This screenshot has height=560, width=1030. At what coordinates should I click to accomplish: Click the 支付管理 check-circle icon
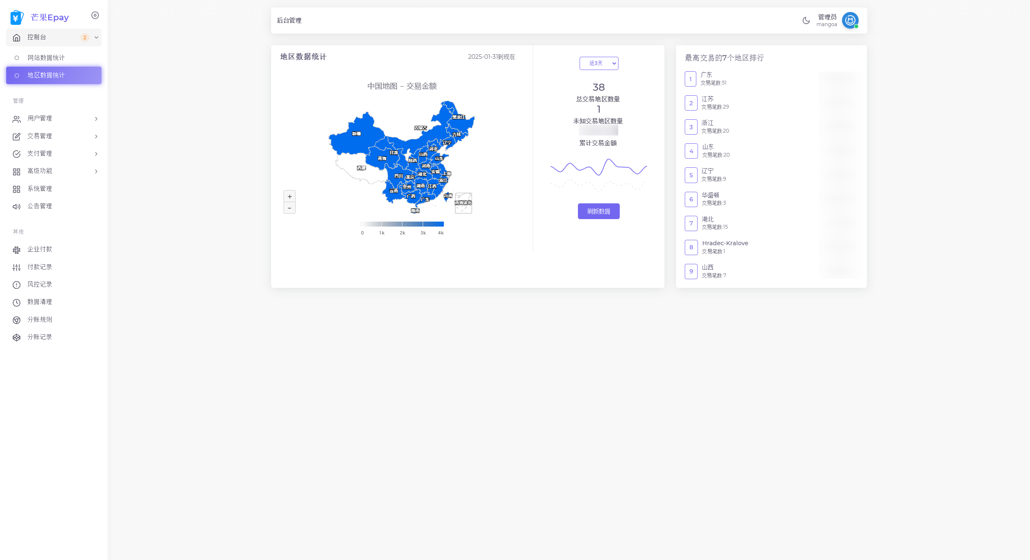click(17, 154)
